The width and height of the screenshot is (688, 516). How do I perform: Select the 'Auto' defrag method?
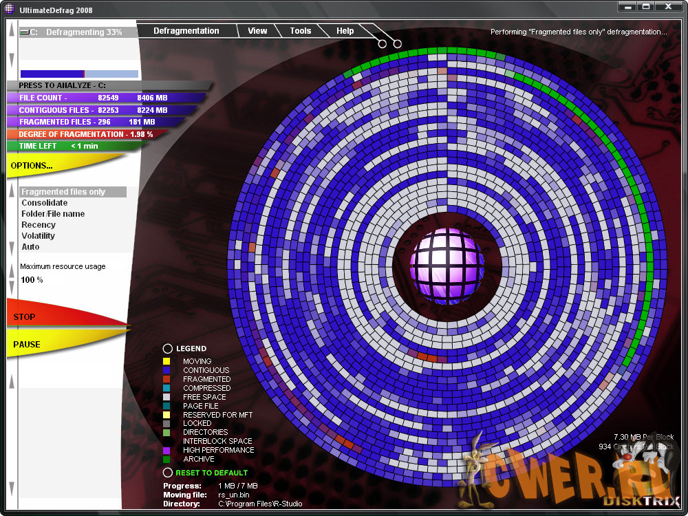31,247
